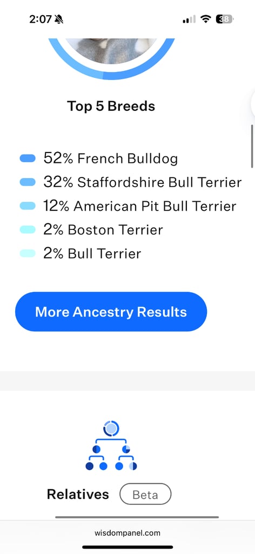Tap the Beta badge next to Relatives
Screen dimensions: 255x554
[145, 494]
